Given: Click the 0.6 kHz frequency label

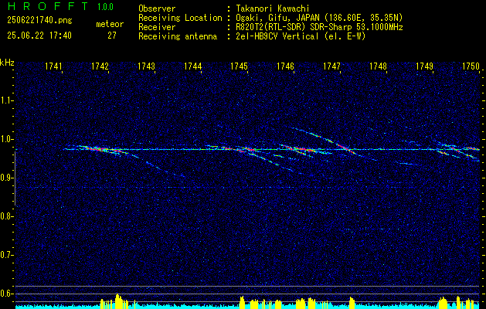Looking at the screenshot, I should pyautogui.click(x=6, y=294).
